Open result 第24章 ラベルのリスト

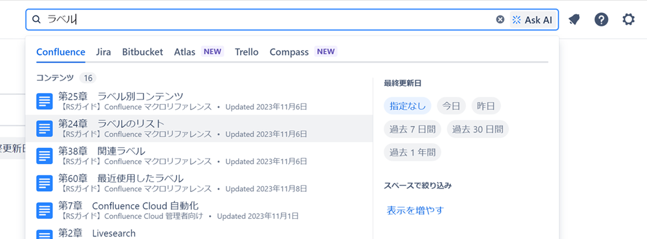pos(199,129)
